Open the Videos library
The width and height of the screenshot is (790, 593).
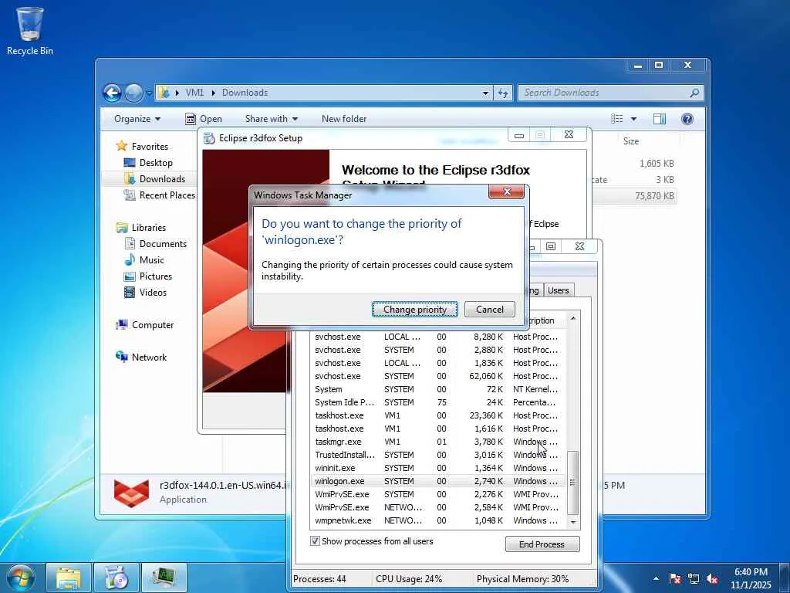145,293
